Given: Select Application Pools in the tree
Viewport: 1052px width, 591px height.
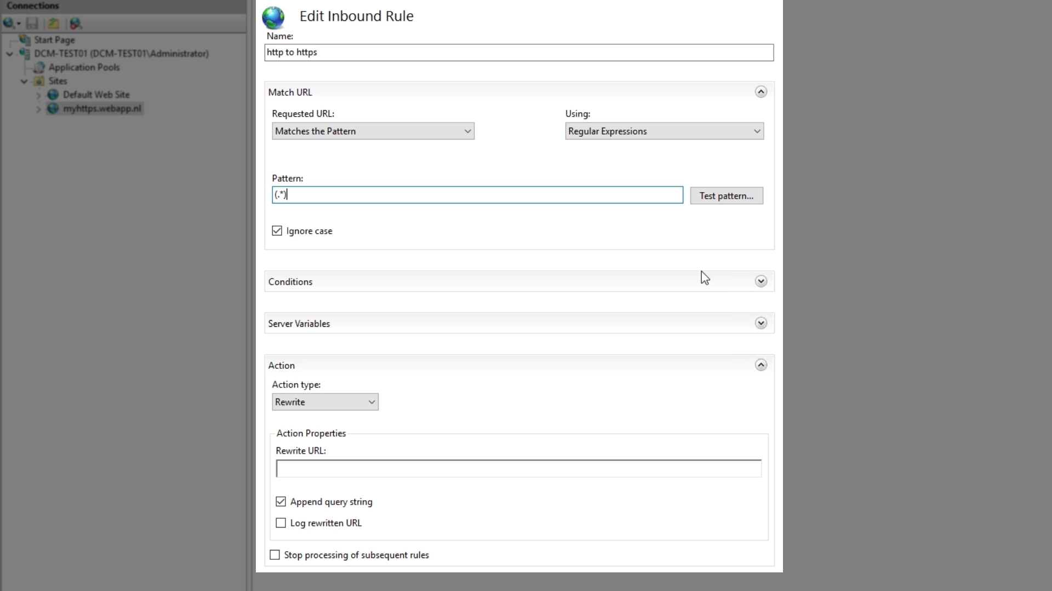Looking at the screenshot, I should 84,67.
